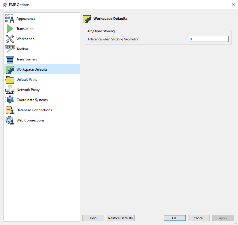Click the green Translation play icon
The height and width of the screenshot is (225, 238).
pos(10,29)
